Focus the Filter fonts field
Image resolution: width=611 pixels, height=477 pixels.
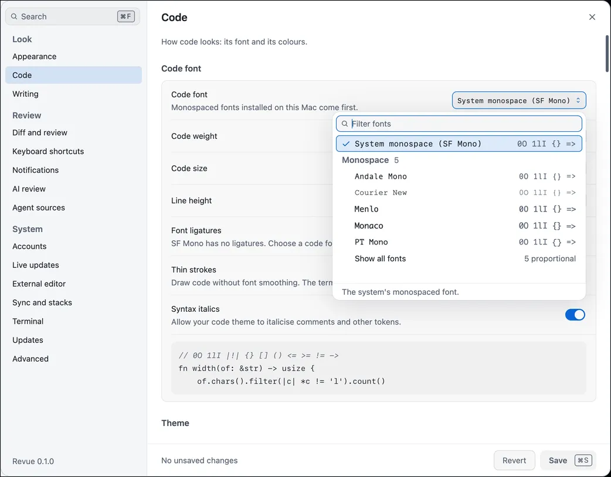point(459,124)
